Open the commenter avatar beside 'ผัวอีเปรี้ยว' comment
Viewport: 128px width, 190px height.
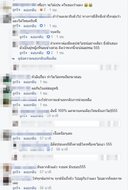[6, 79]
